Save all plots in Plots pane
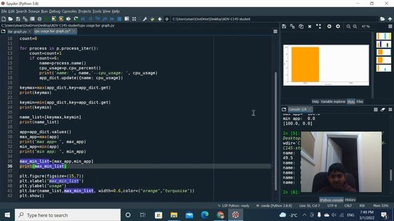Image resolution: width=394 pixels, height=221 pixels. (292, 26)
